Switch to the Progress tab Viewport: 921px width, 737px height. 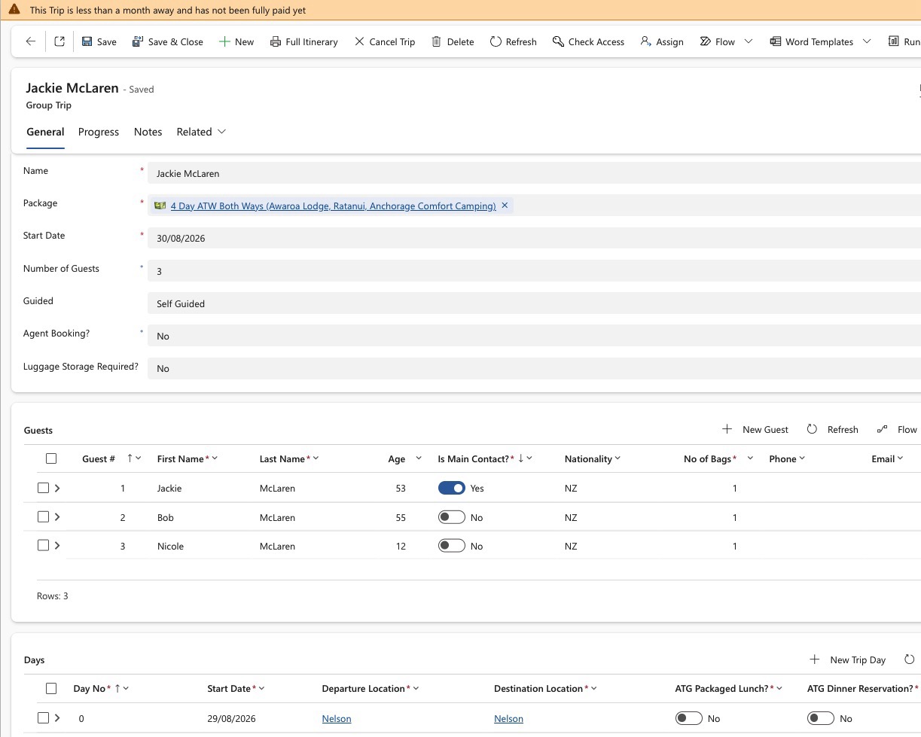pyautogui.click(x=99, y=132)
